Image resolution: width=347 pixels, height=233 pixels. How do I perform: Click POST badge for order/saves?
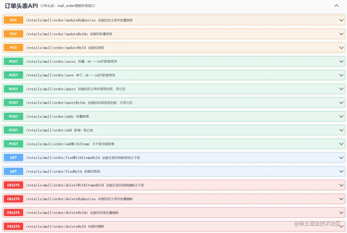point(13,61)
